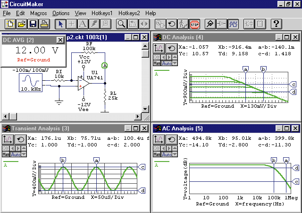This screenshot has width=302, height=213.
Task: Open the Help menu
Action: click(x=151, y=13)
